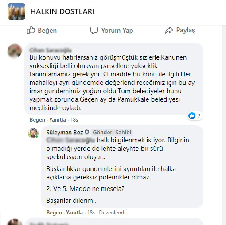
Task: Open Süleyman Boz's profile picture
Action: point(33,133)
